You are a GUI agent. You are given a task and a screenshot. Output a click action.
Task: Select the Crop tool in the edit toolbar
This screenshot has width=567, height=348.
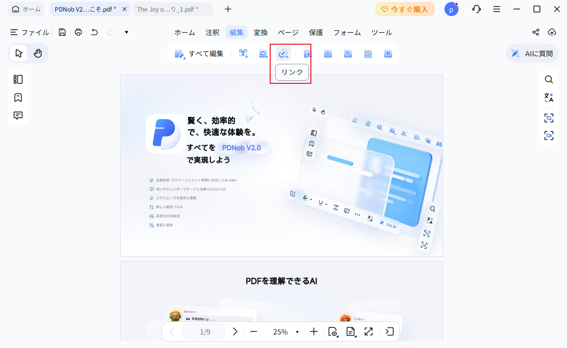click(307, 53)
